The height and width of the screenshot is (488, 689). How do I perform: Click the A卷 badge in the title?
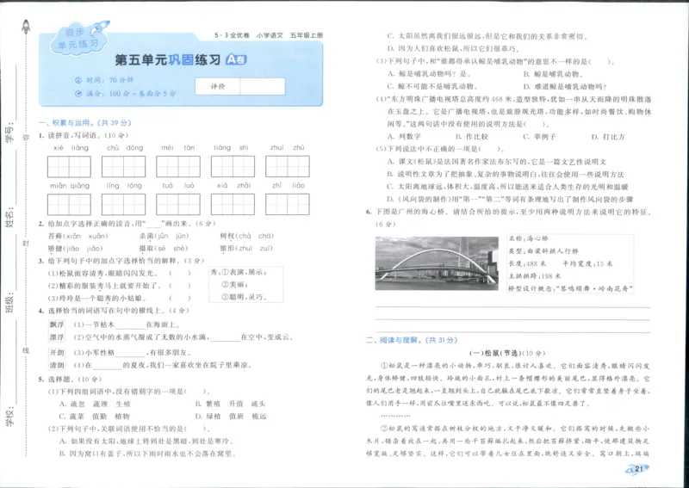click(x=236, y=59)
